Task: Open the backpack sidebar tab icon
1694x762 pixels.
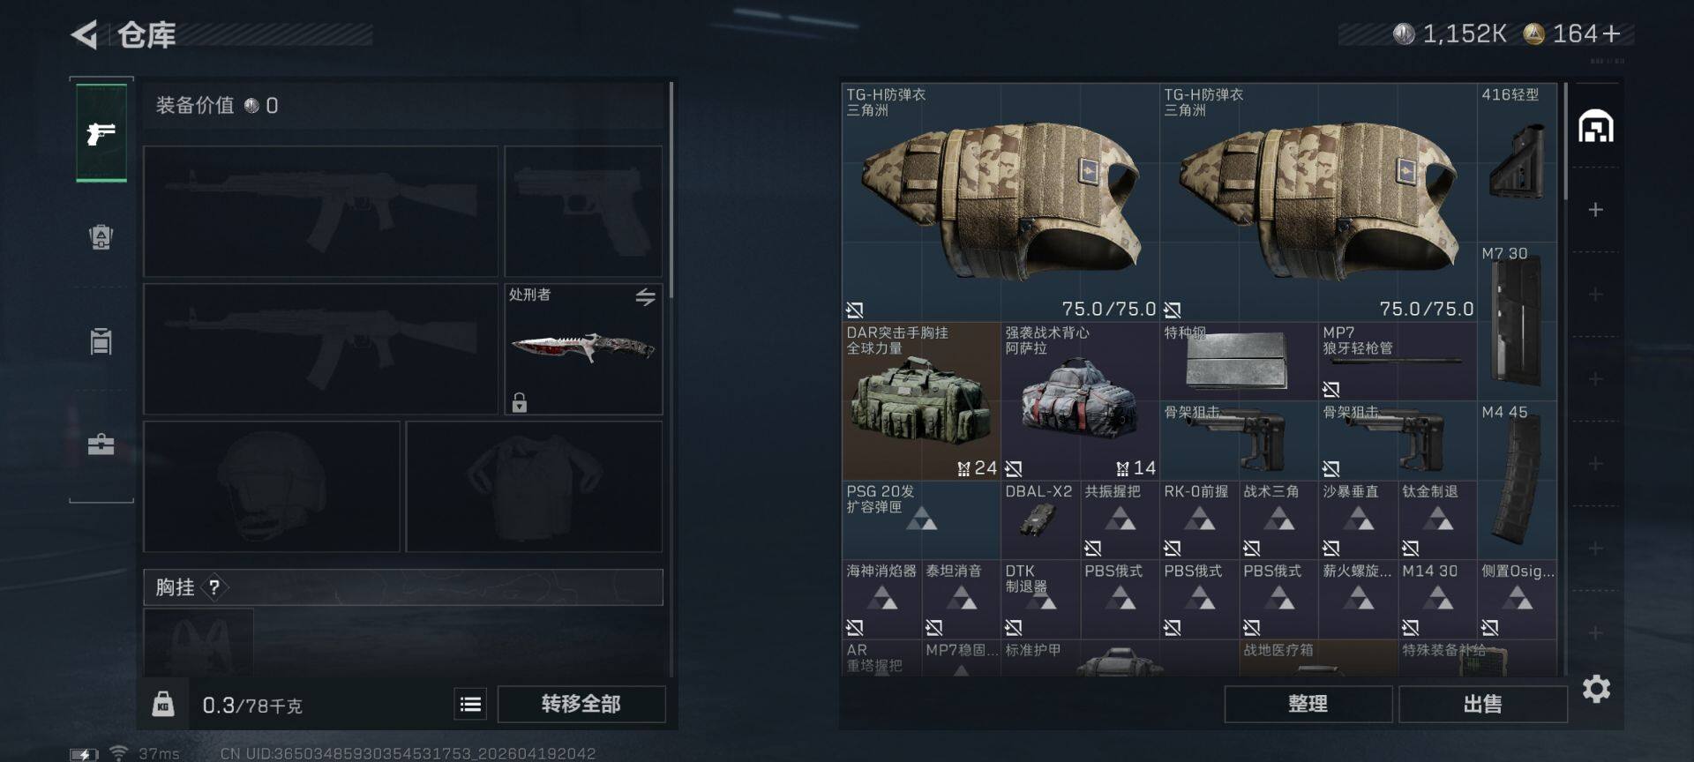Action: (101, 236)
